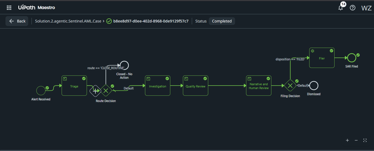
Task: Click the Filer node gear icon
Action: coord(313,51)
